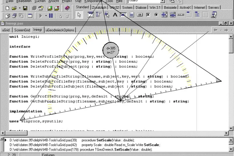This screenshot has width=234, height=156.
Task: Pick the CheckBox component icon
Action: 148,15
